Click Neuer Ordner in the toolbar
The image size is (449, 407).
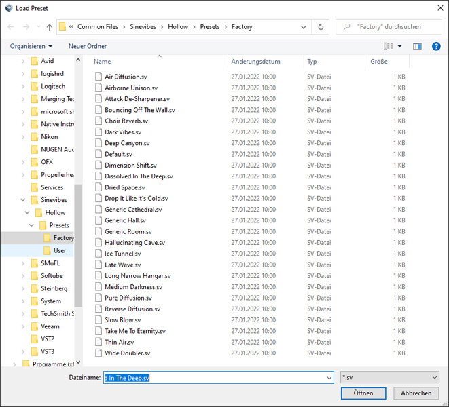87,46
